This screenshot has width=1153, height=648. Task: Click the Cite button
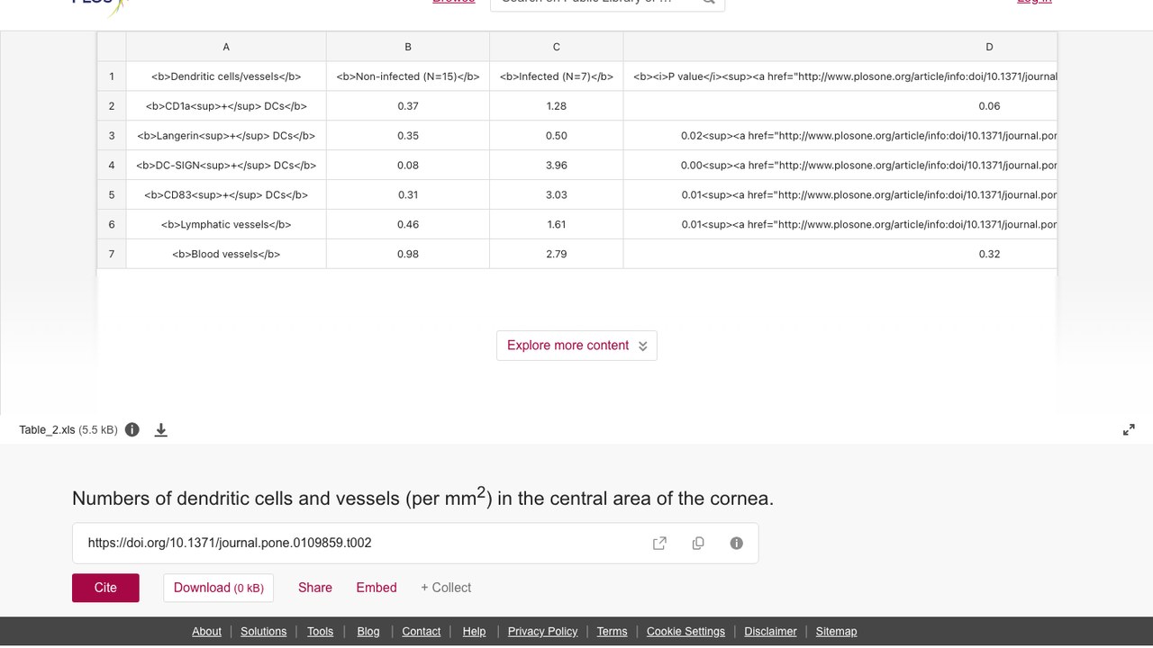point(105,588)
